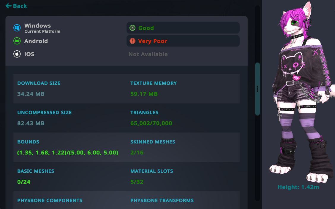Click the 82.43 MB uncompressed size value
Screen dimensions: 335x209
coord(31,123)
